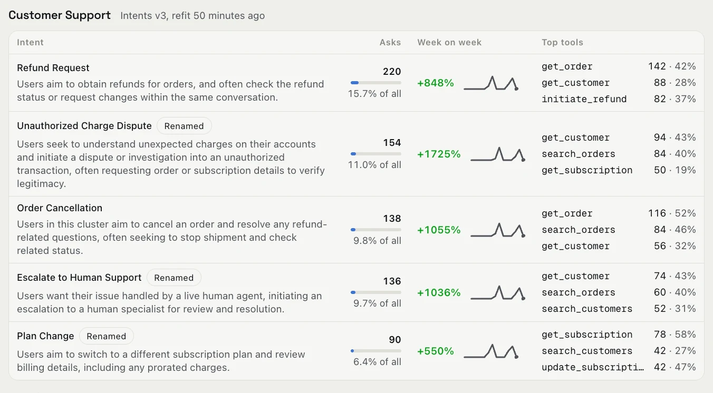The image size is (713, 393).
Task: Click the 9.7% of all label
Action: pos(377,303)
